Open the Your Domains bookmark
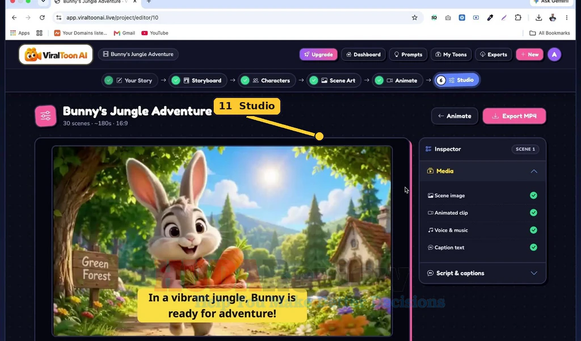Image resolution: width=581 pixels, height=341 pixels. [x=81, y=33]
